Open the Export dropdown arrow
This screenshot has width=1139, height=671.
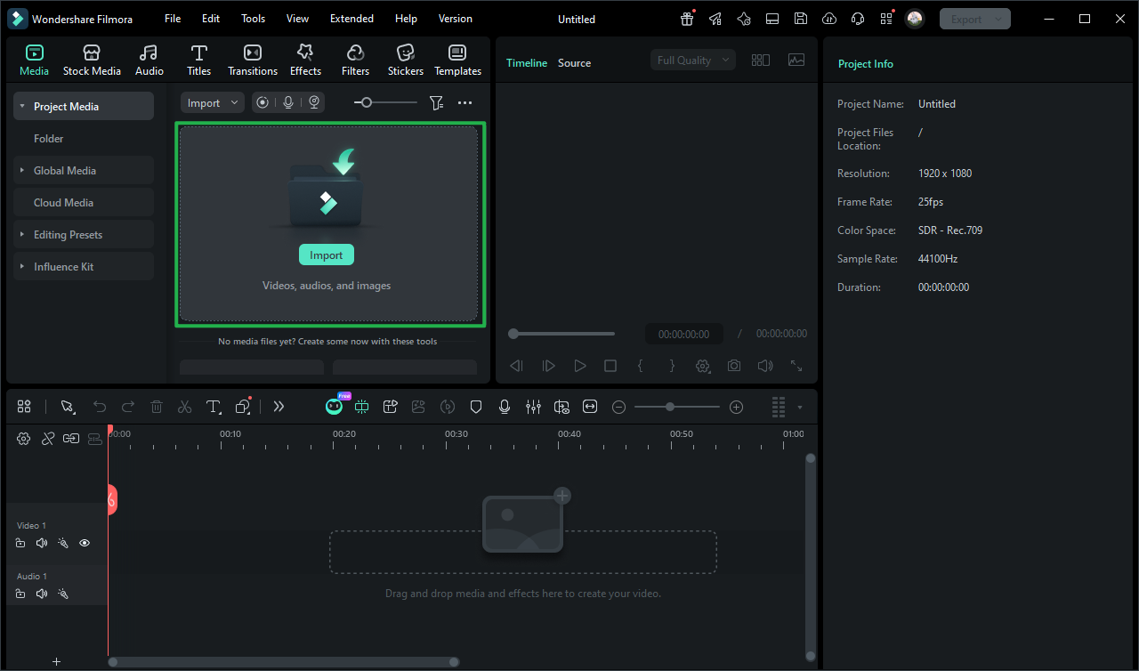click(x=998, y=19)
